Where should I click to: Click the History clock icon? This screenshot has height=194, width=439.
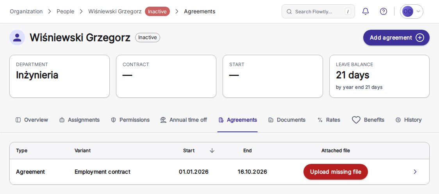coord(398,120)
